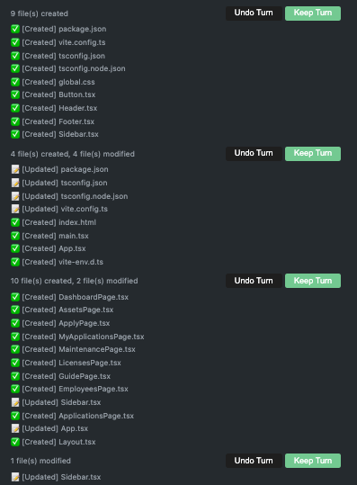Undo the turn with 1 file(s) modified

tap(254, 461)
